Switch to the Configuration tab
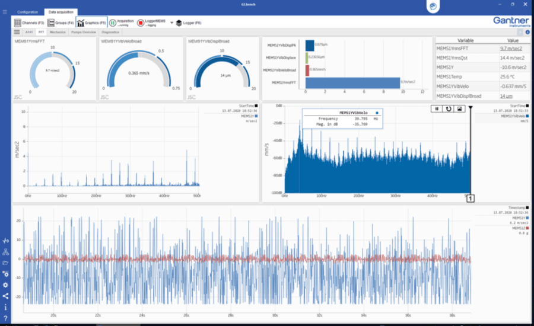Screen dimensions: 534x326 [x=27, y=12]
